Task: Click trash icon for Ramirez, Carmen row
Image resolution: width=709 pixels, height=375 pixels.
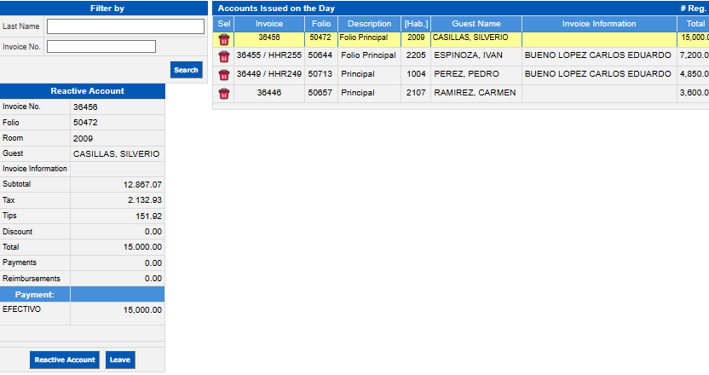Action: pos(224,94)
